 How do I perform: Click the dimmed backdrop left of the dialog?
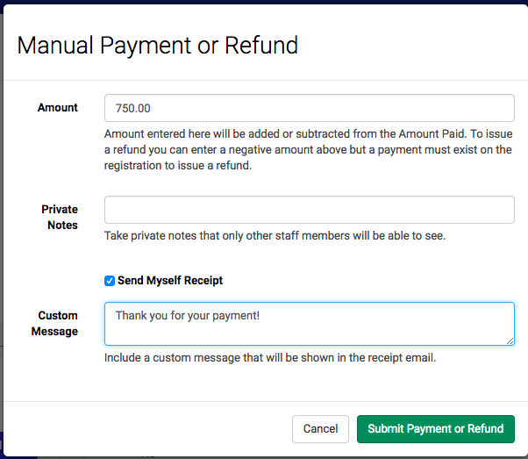coord(2,236)
